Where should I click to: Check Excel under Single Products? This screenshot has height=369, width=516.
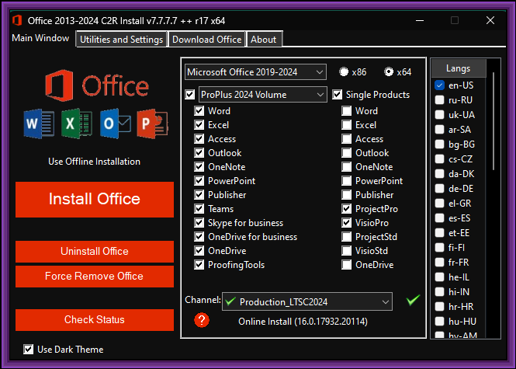tap(347, 125)
